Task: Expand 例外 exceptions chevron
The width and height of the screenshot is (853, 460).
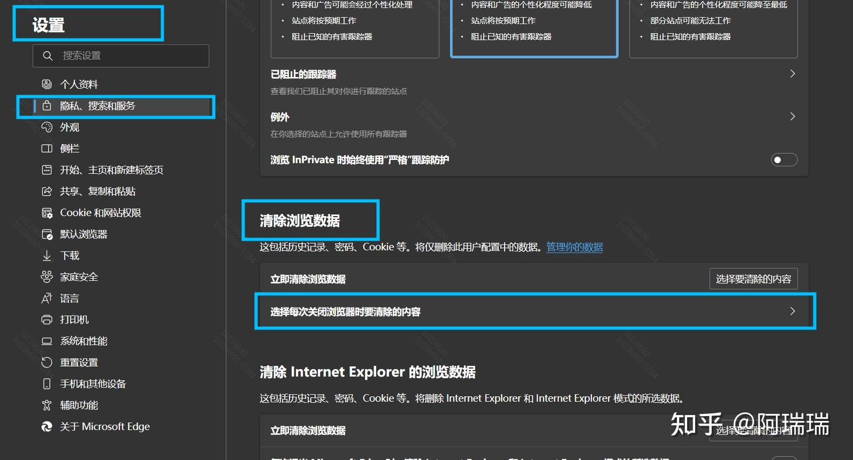Action: click(793, 117)
